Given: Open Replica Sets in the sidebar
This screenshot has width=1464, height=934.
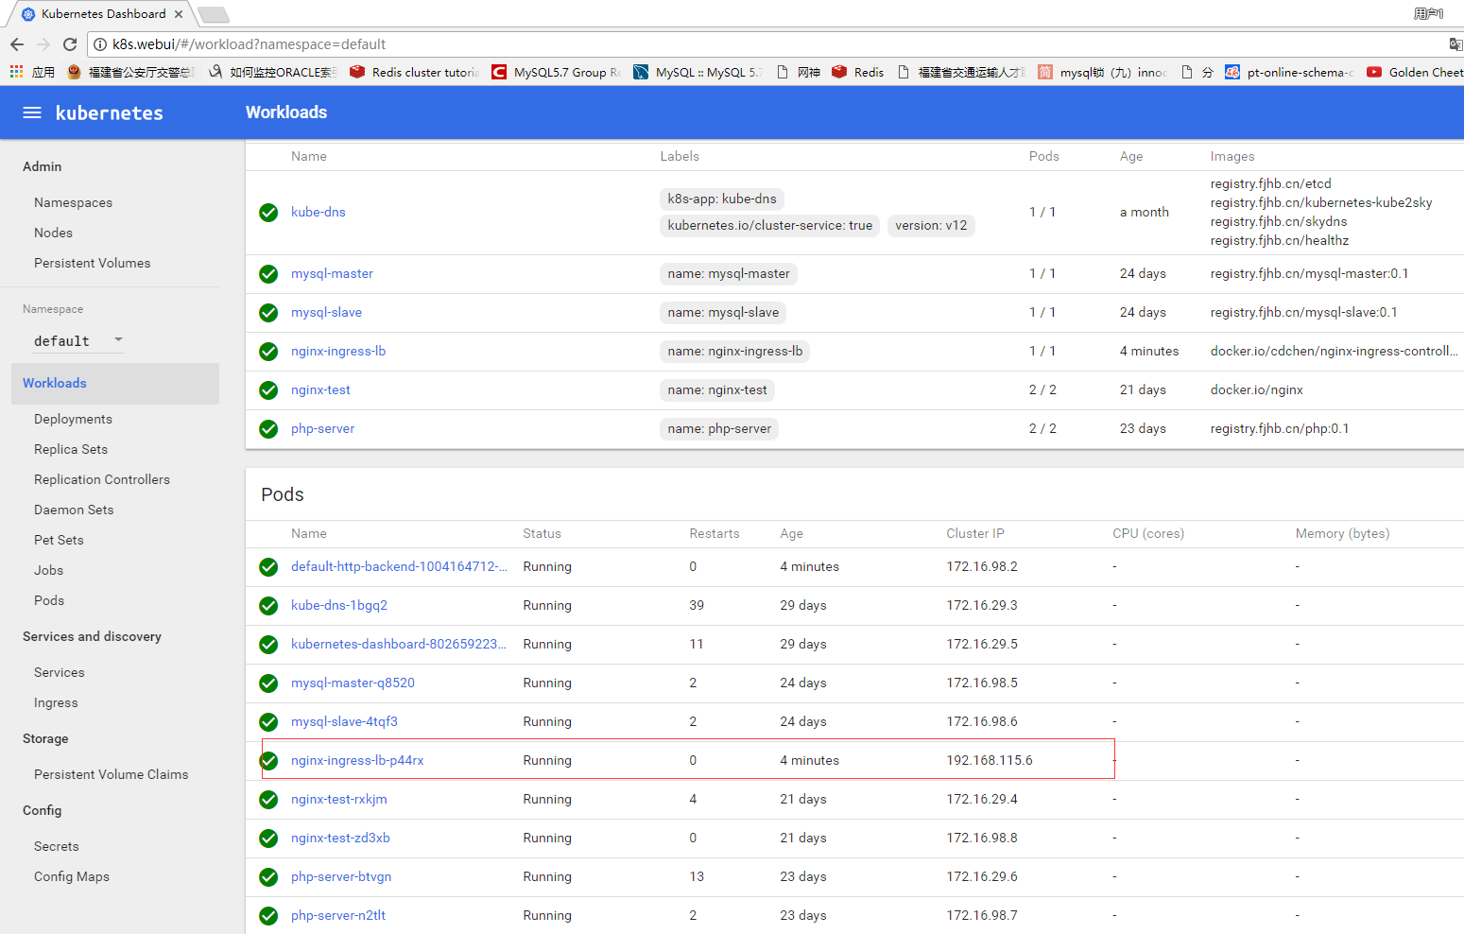Looking at the screenshot, I should click(71, 449).
